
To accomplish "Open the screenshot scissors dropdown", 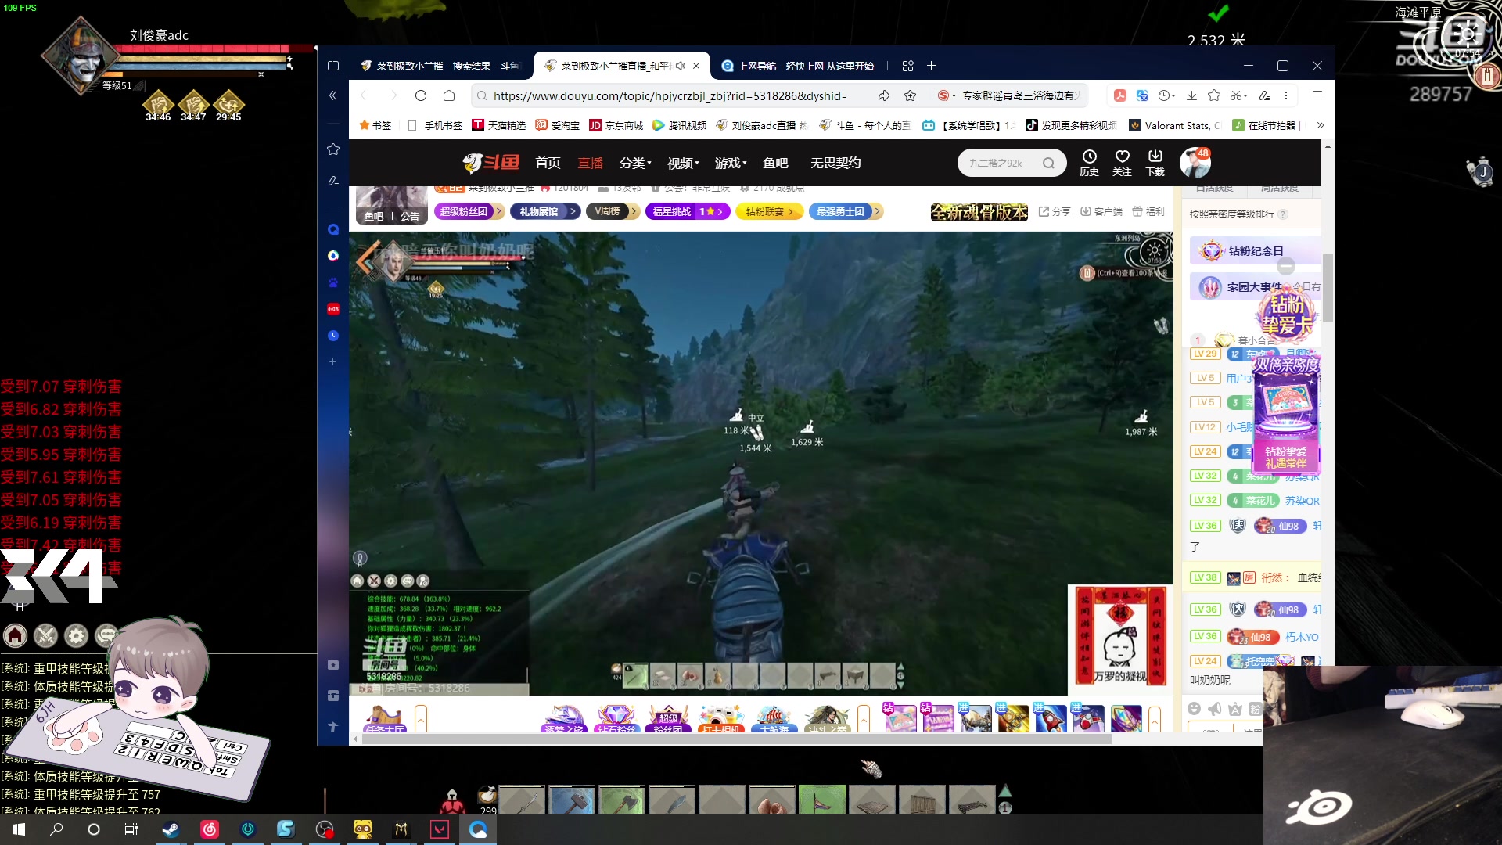I will click(1238, 95).
